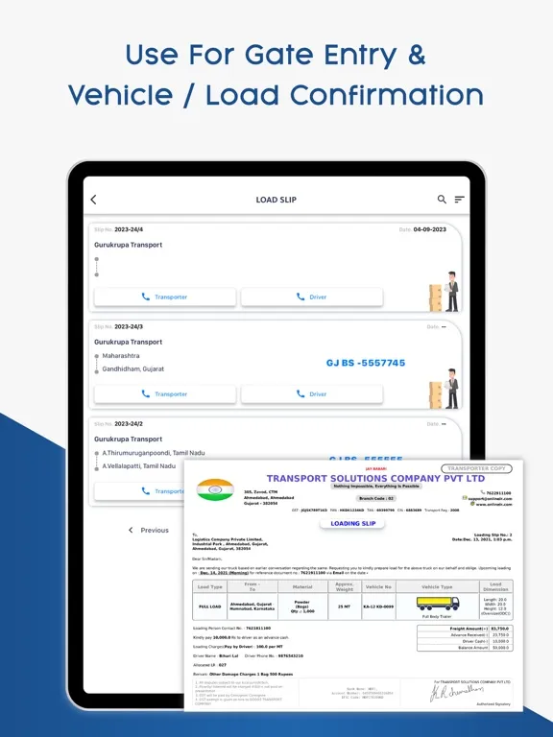Screen dimensions: 553x737
Task: Call Driver for slip 2023-24/4
Action: [x=312, y=297]
